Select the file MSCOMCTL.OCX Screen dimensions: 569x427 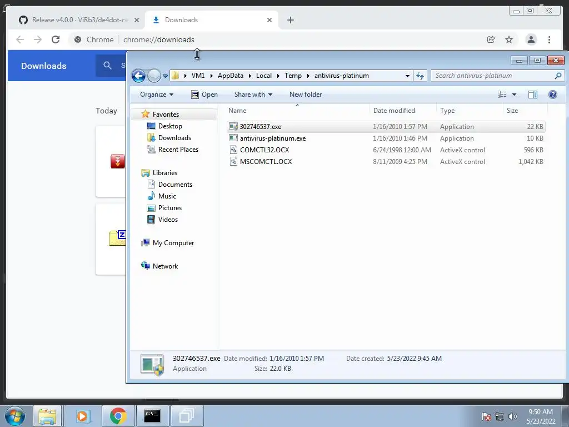(x=386, y=162)
